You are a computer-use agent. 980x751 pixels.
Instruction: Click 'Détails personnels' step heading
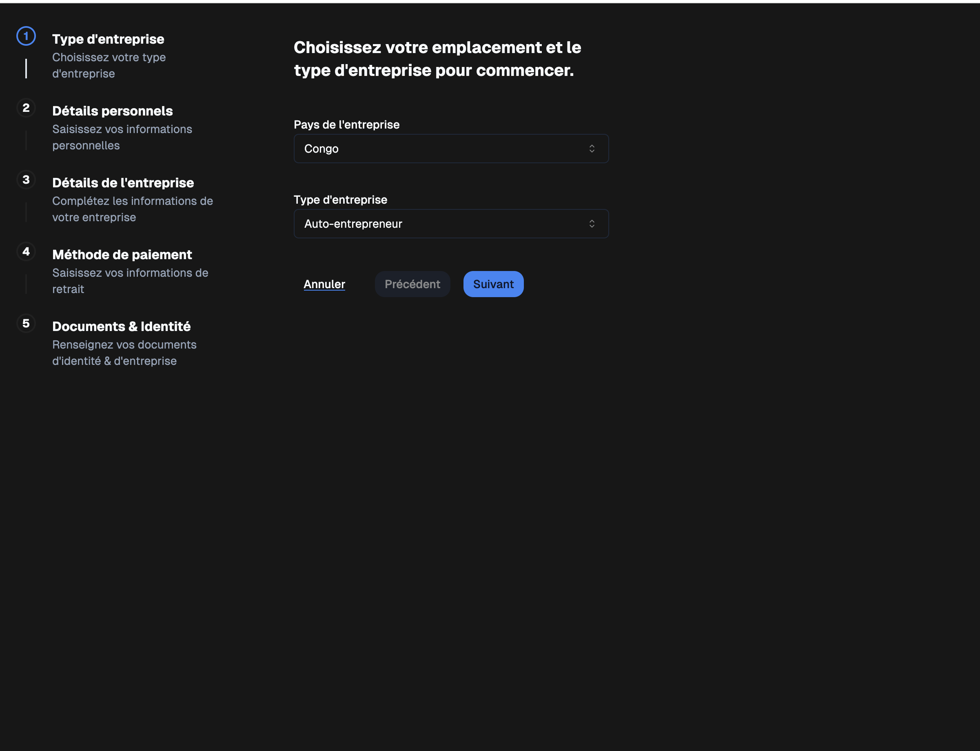[x=112, y=111]
